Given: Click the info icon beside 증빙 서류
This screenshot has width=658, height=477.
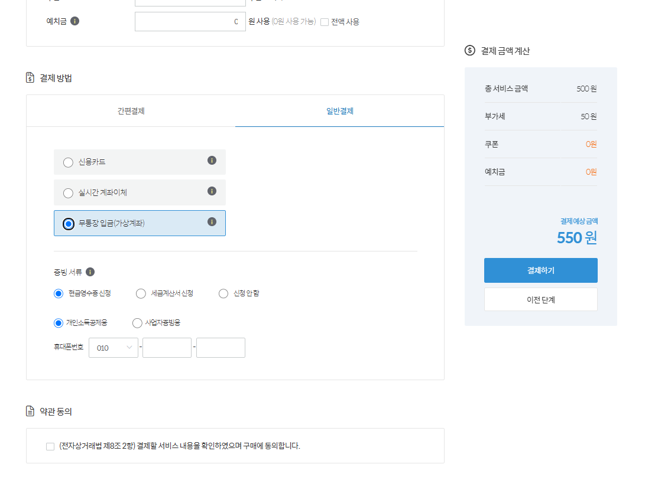Looking at the screenshot, I should (x=90, y=272).
